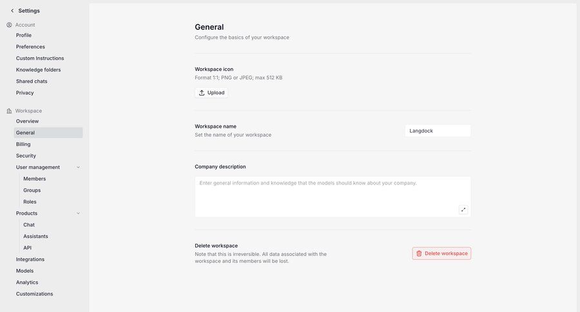
Task: Open Customizations page
Action: pyautogui.click(x=34, y=293)
